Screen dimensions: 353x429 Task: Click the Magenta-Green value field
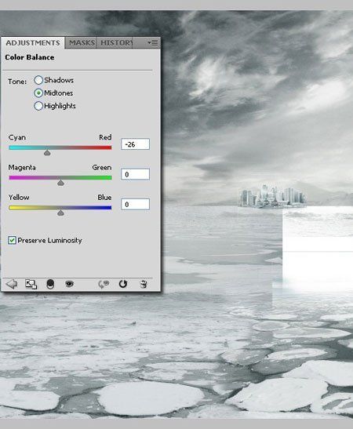click(x=135, y=174)
